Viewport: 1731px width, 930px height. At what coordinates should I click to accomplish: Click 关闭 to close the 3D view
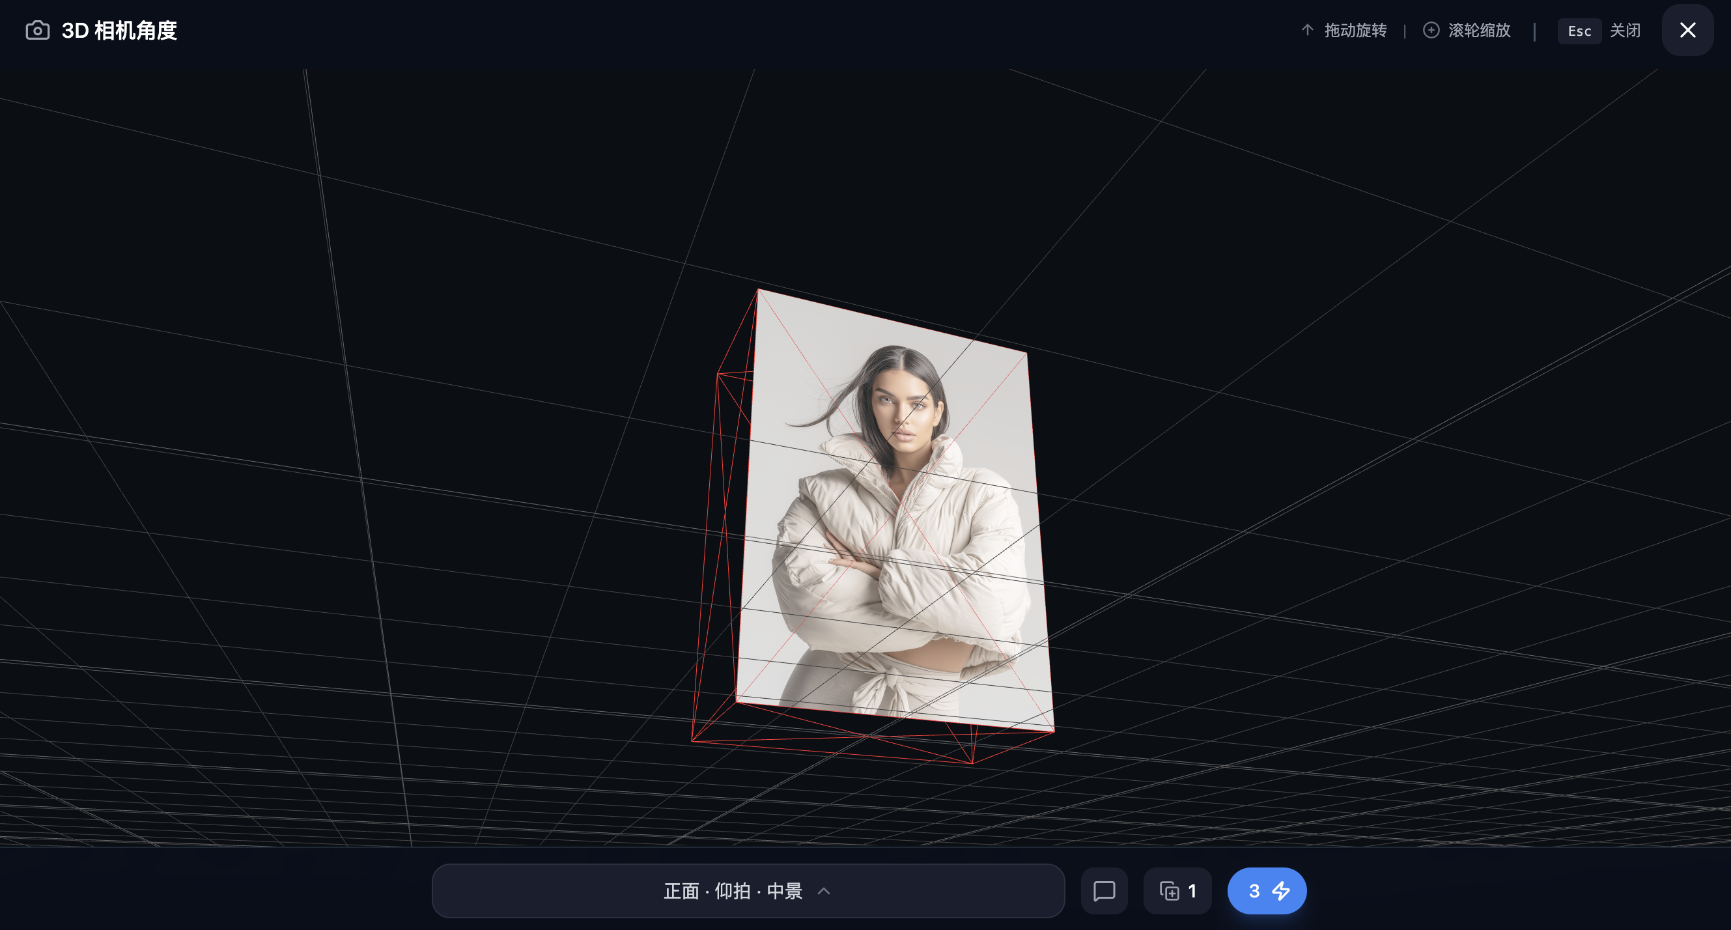click(x=1626, y=31)
